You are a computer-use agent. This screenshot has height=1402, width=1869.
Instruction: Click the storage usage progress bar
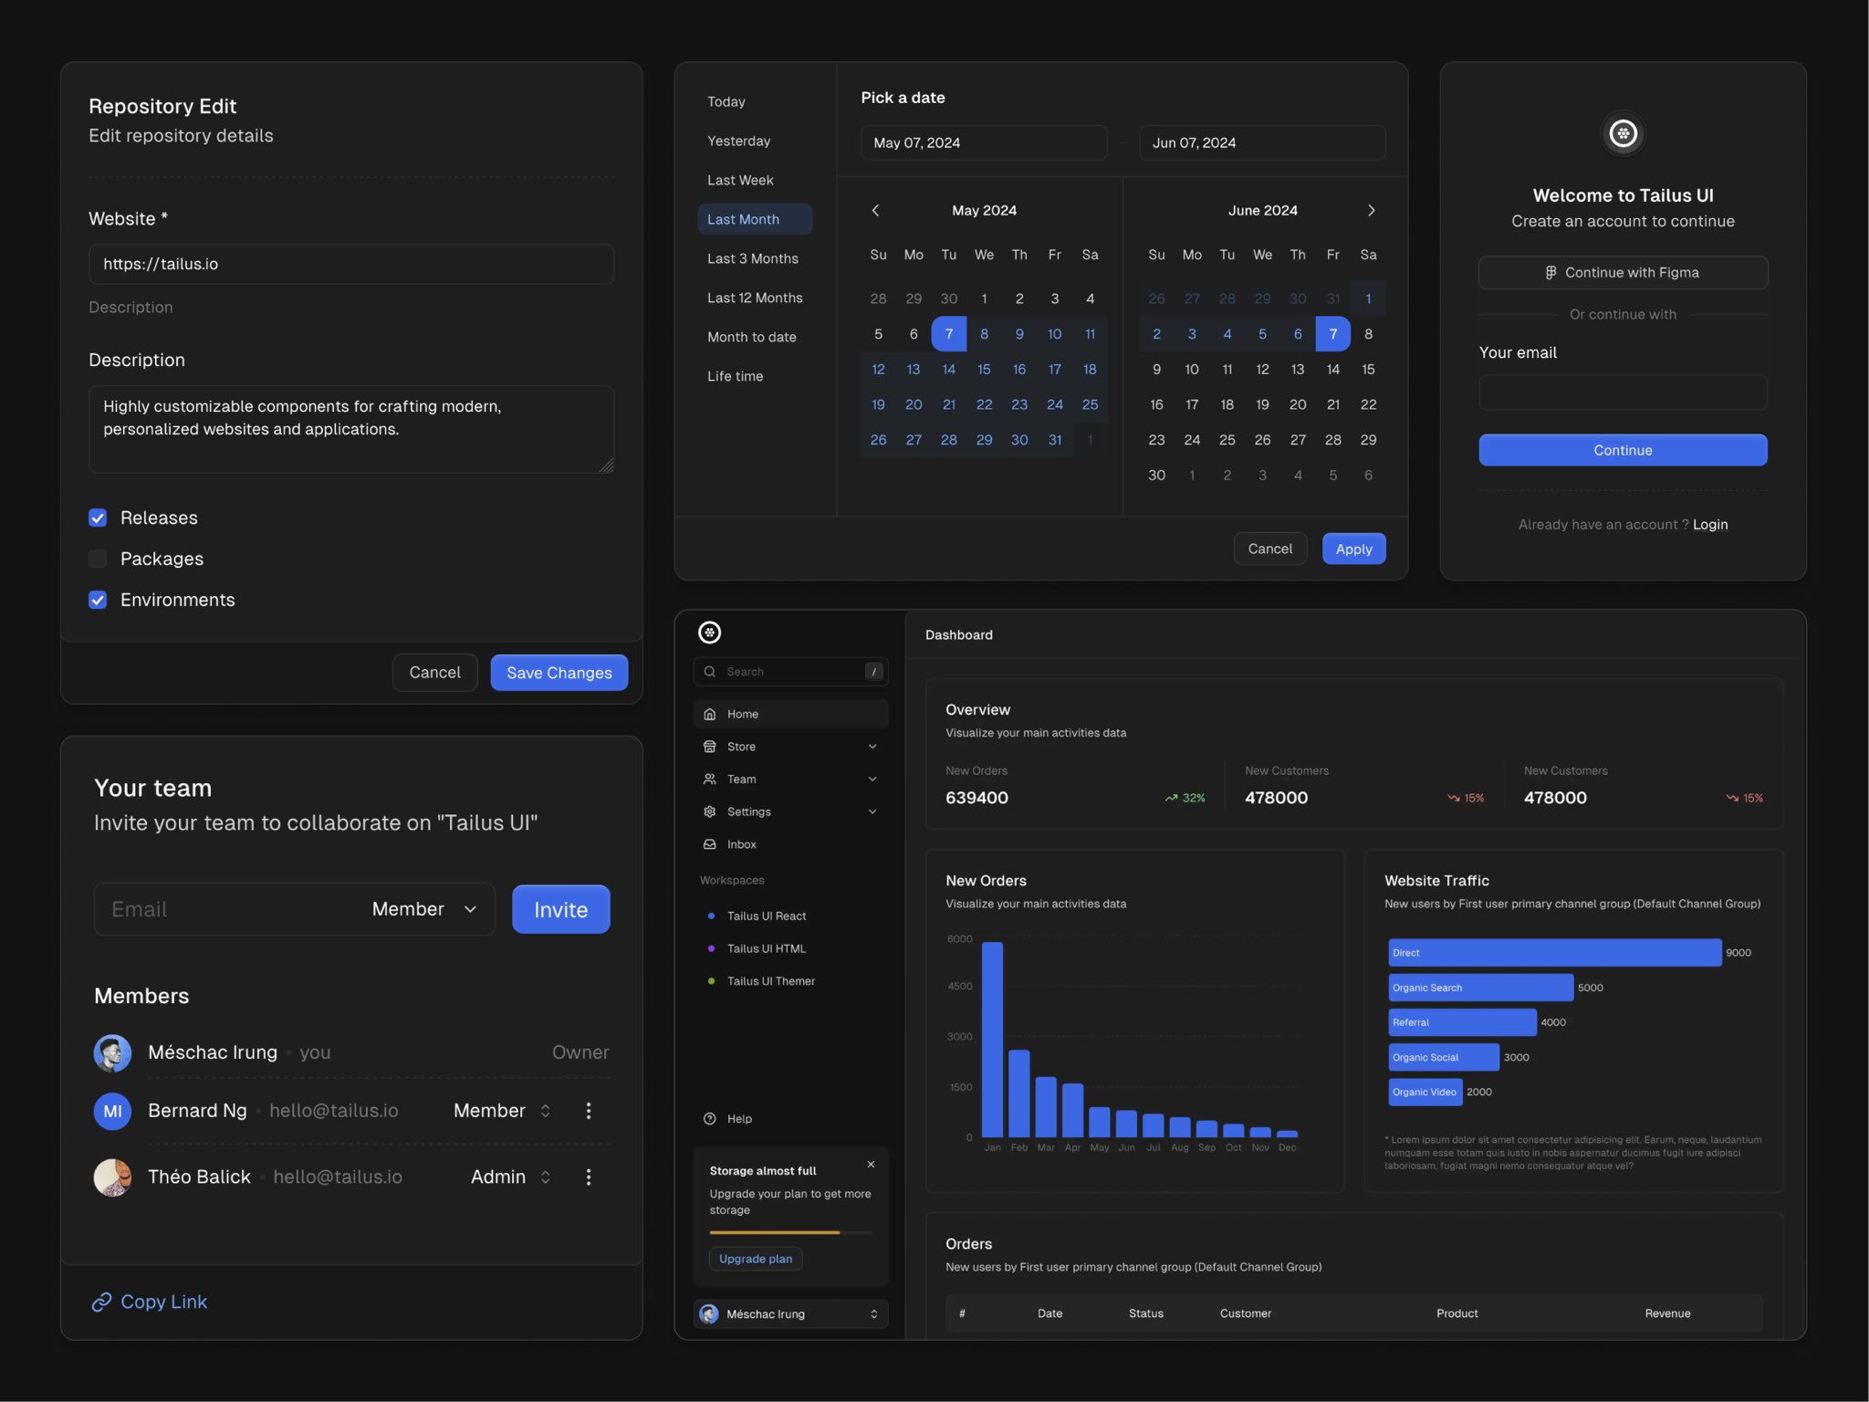point(790,1233)
